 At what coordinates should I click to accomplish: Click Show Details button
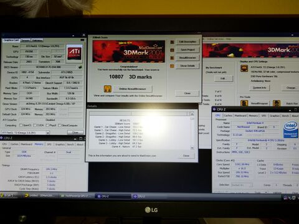click(187, 66)
